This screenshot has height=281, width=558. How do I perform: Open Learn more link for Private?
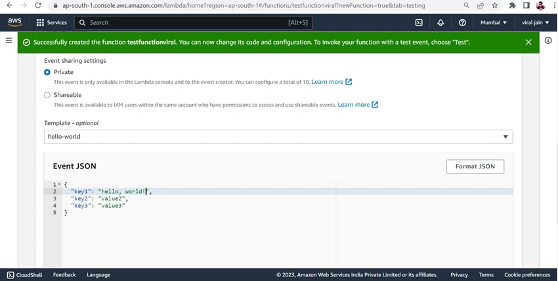click(332, 82)
